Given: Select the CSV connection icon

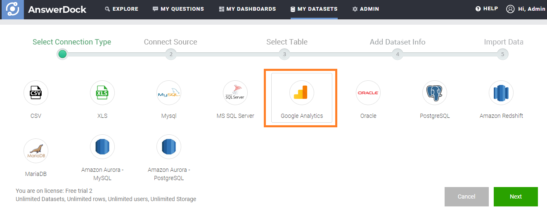Looking at the screenshot, I should point(36,93).
